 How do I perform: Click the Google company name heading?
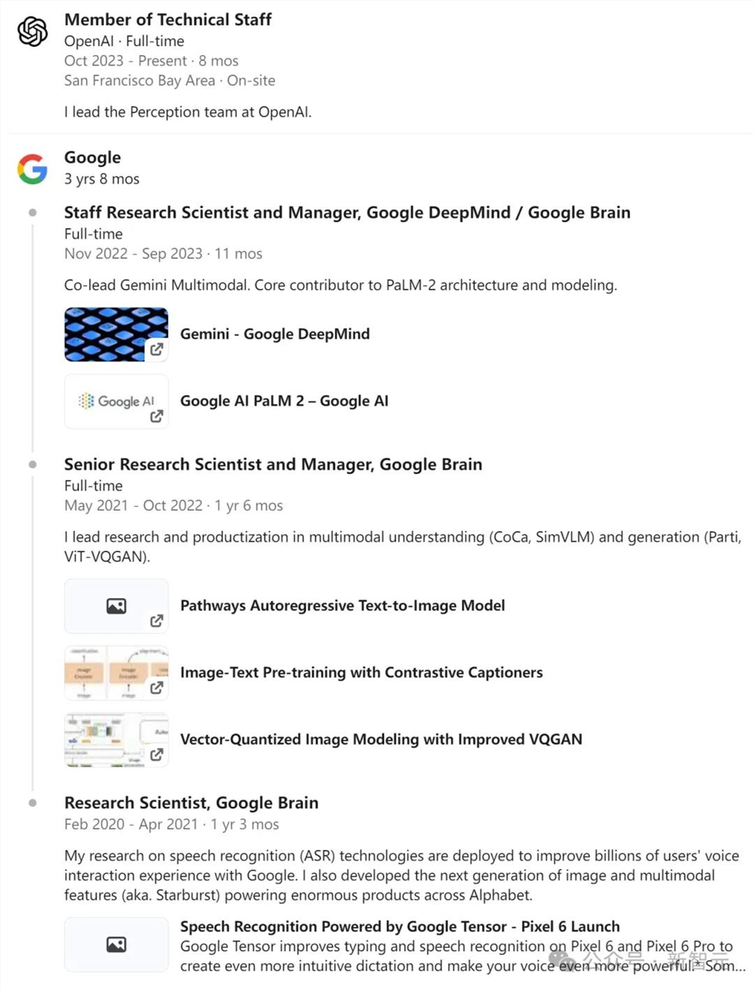(92, 158)
